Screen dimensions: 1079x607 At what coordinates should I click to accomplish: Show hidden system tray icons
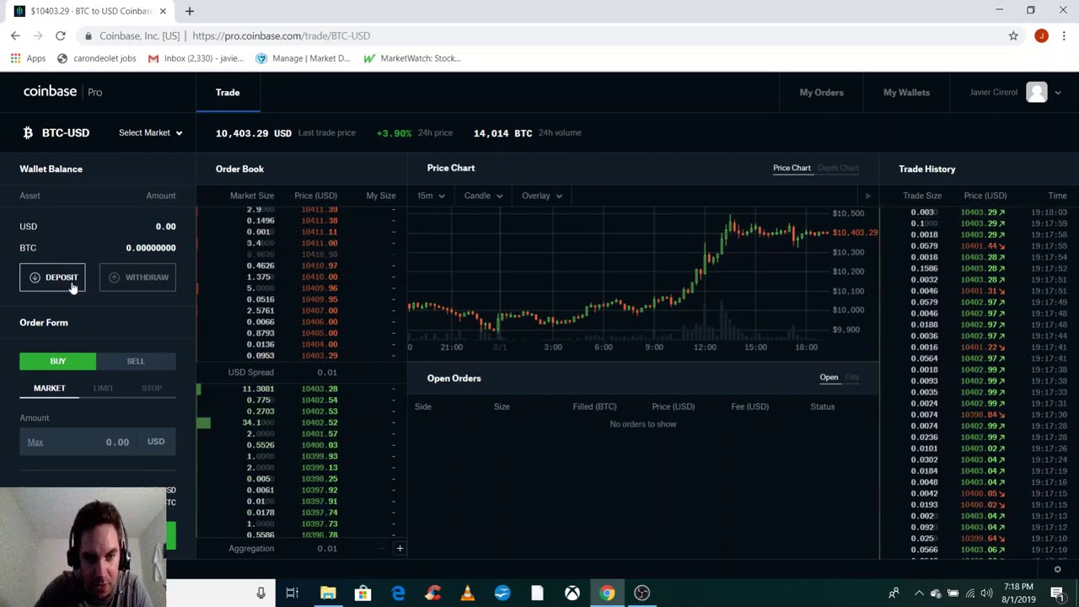[x=919, y=593]
